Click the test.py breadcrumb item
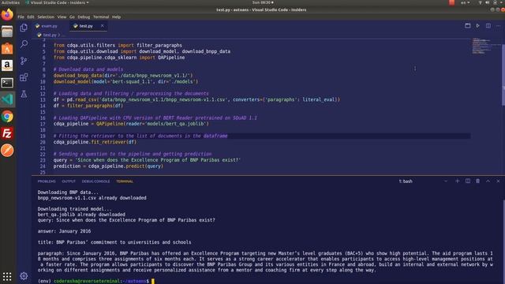The image size is (505, 284). pyautogui.click(x=50, y=35)
